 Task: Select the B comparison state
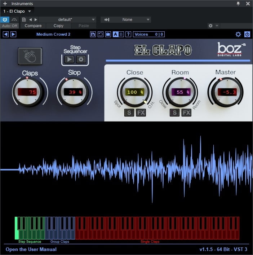[x=121, y=34]
